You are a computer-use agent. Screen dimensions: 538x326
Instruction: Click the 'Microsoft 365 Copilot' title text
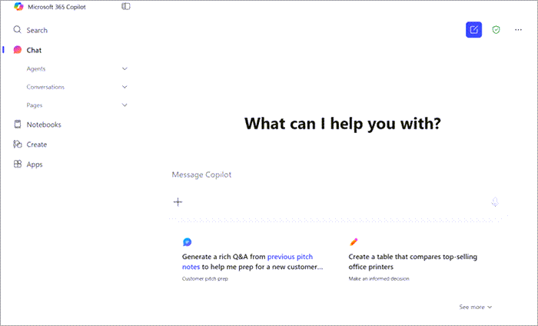coord(57,7)
